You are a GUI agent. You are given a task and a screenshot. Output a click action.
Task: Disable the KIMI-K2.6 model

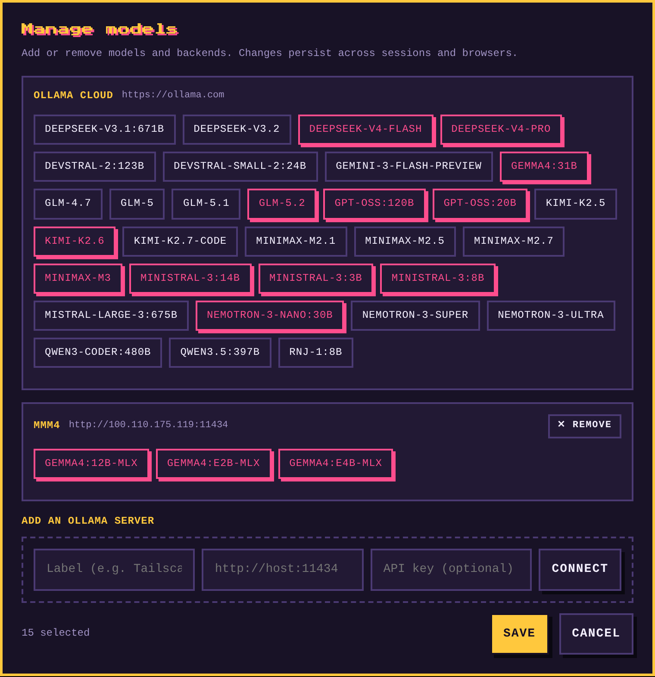[75, 241]
